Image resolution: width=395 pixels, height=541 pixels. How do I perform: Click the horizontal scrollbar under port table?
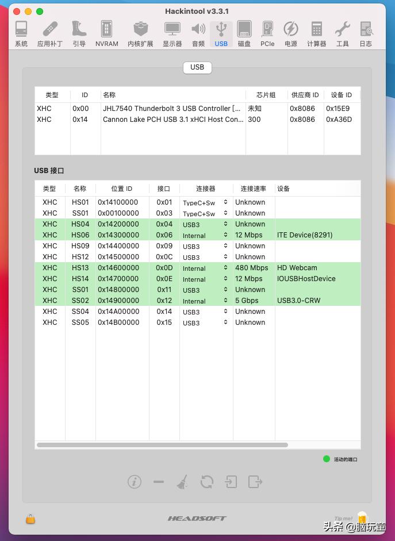pos(163,445)
